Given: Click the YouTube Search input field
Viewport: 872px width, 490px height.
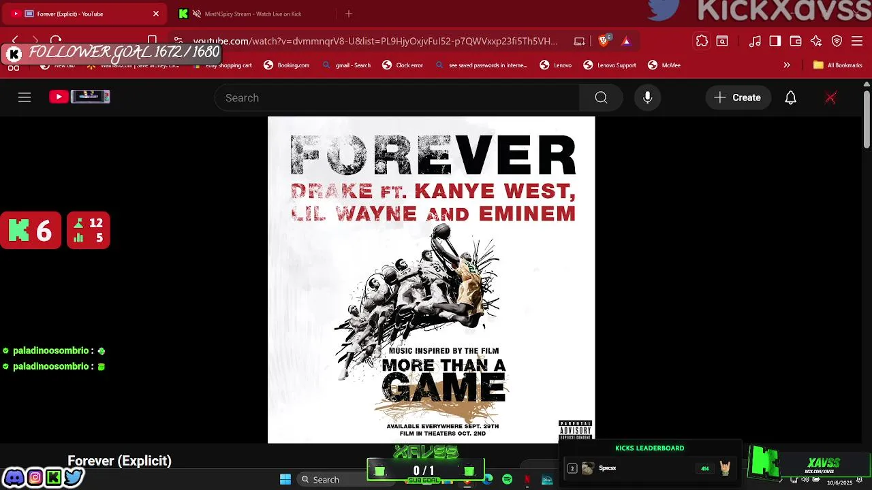Looking at the screenshot, I should pos(397,97).
